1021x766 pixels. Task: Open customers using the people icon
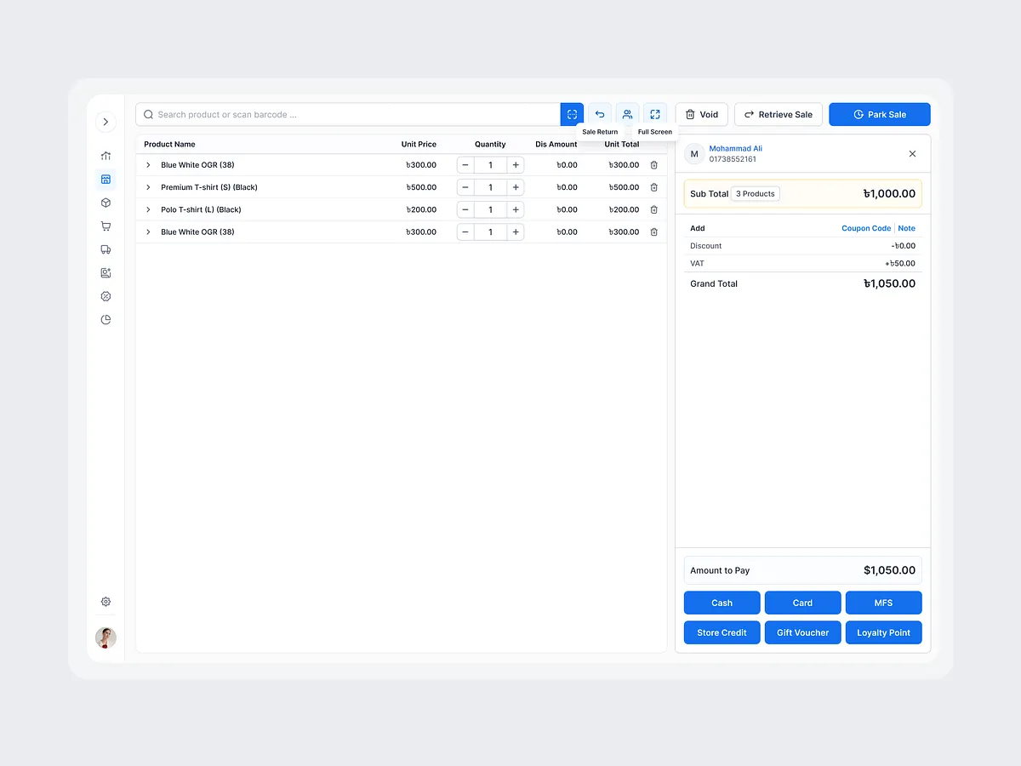tap(627, 114)
